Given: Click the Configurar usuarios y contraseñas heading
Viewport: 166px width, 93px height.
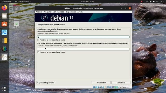Looking at the screenshot, I should tap(51, 25).
